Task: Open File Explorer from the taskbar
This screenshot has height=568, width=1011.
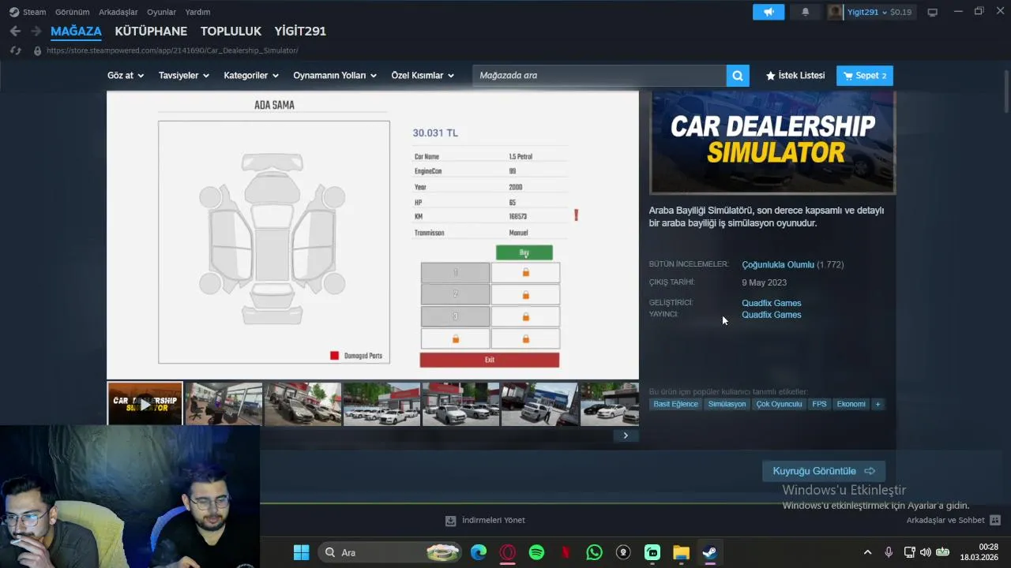Action: coord(681,552)
